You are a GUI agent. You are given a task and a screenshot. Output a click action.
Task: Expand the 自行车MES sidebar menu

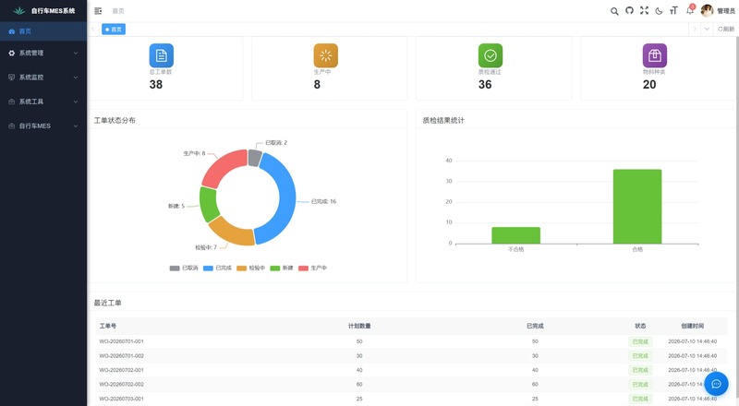(43, 125)
